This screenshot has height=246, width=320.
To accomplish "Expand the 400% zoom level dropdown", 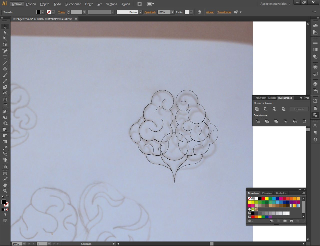I will 24,244.
